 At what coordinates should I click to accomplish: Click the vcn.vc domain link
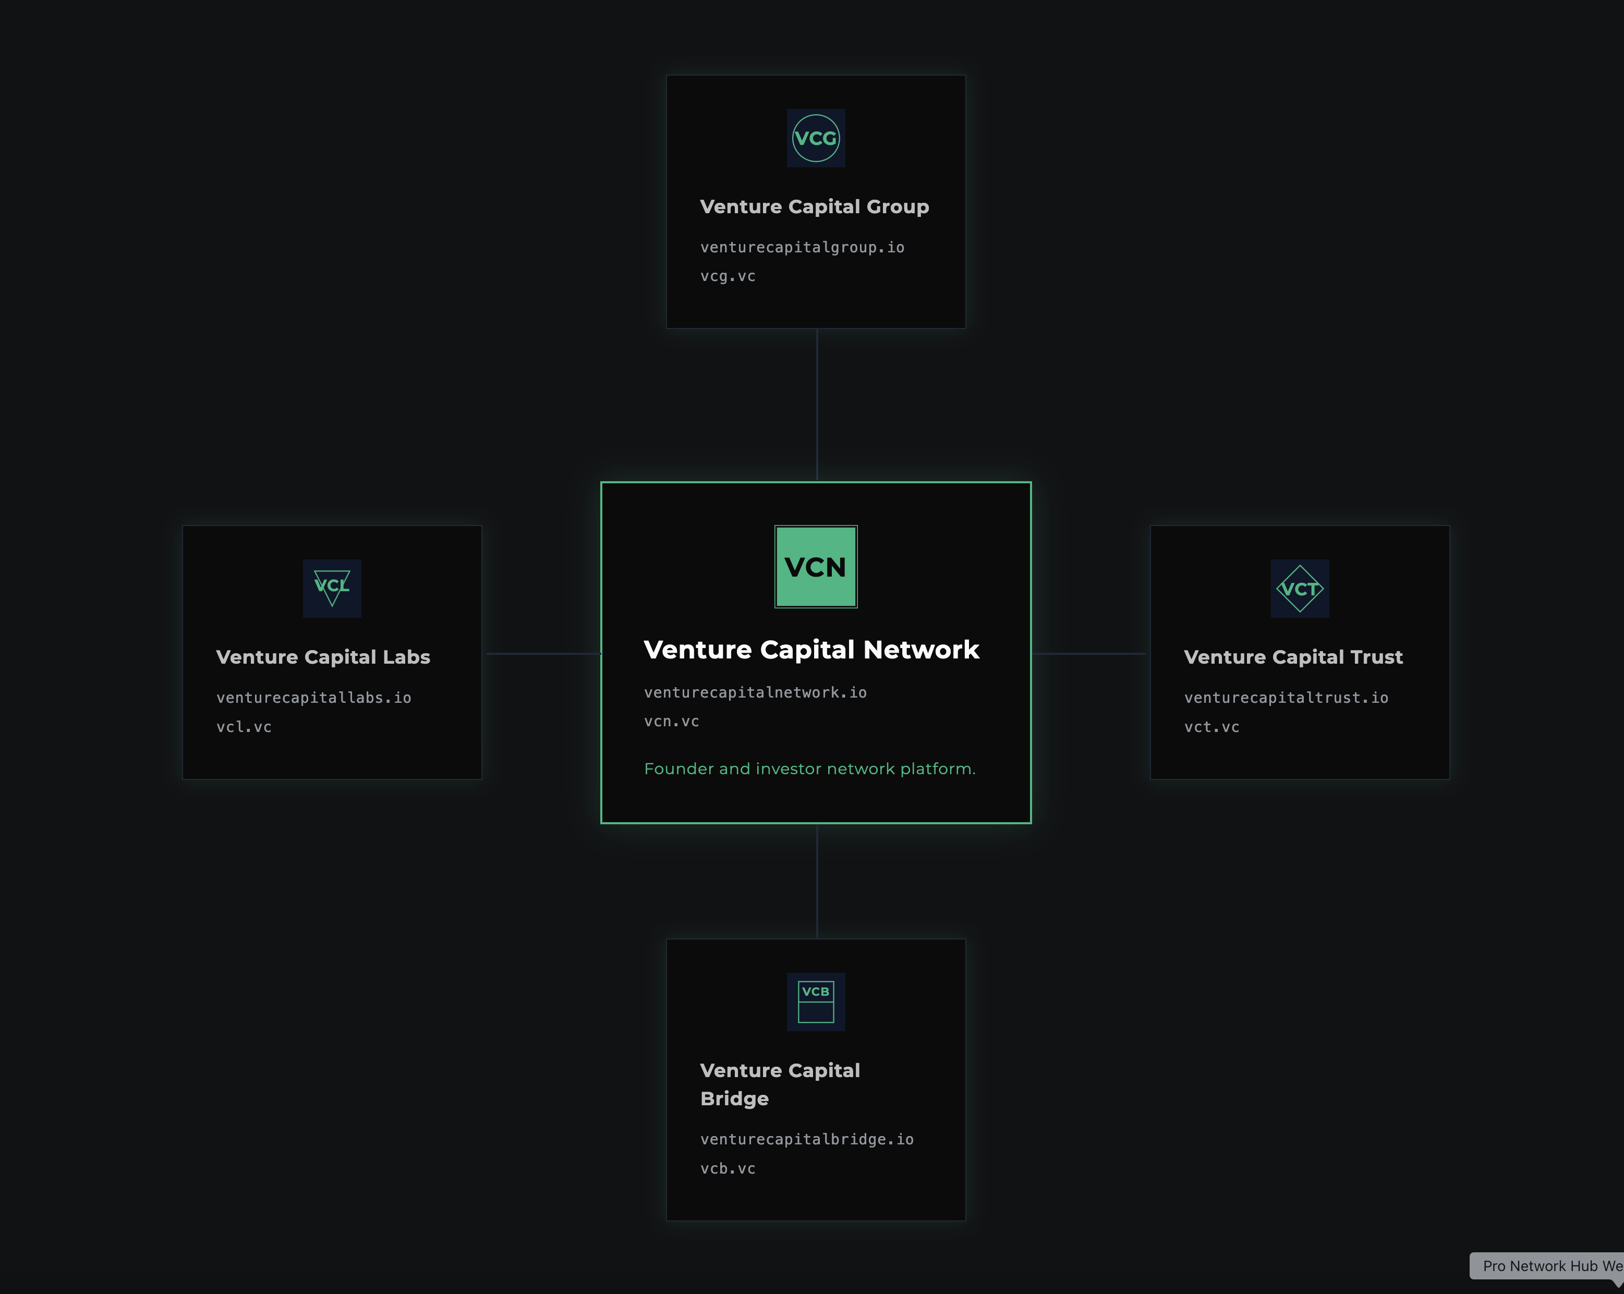pos(671,721)
